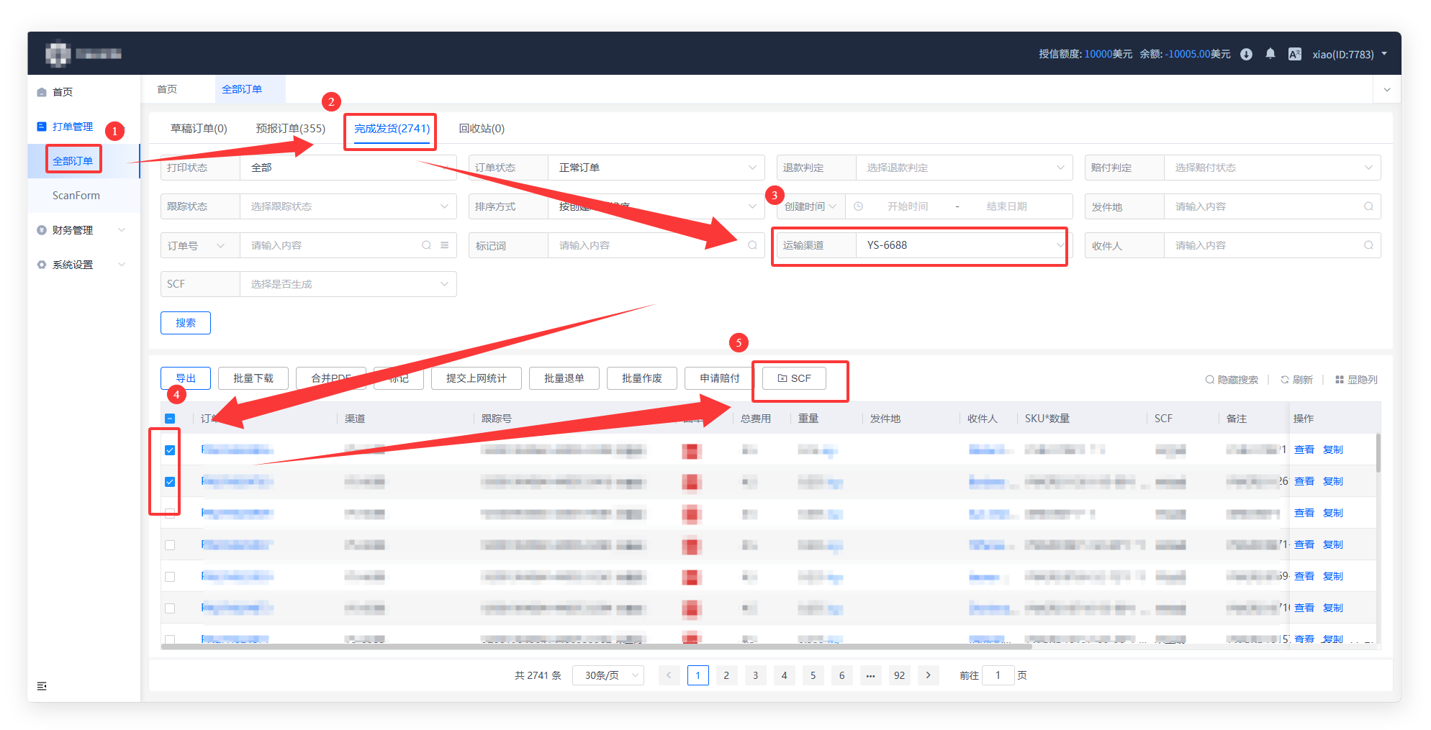The width and height of the screenshot is (1431, 730).
Task: Click search icon in 发件地 field
Action: tap(1368, 206)
